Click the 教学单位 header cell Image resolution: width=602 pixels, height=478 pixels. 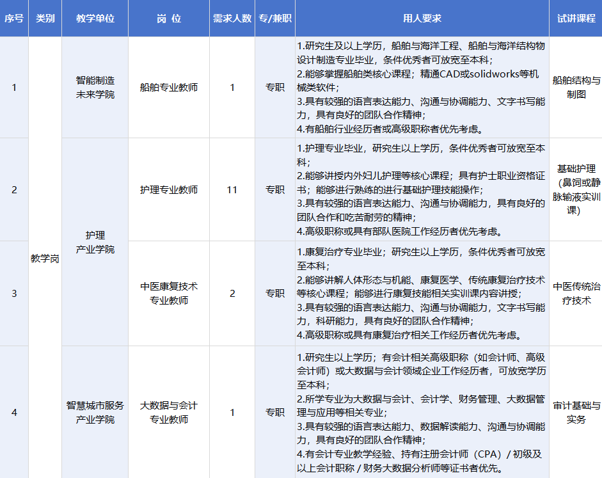coord(95,19)
